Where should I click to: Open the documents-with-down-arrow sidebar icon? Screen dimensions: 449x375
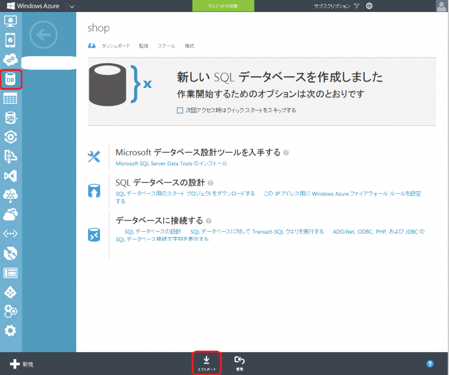tap(10, 156)
